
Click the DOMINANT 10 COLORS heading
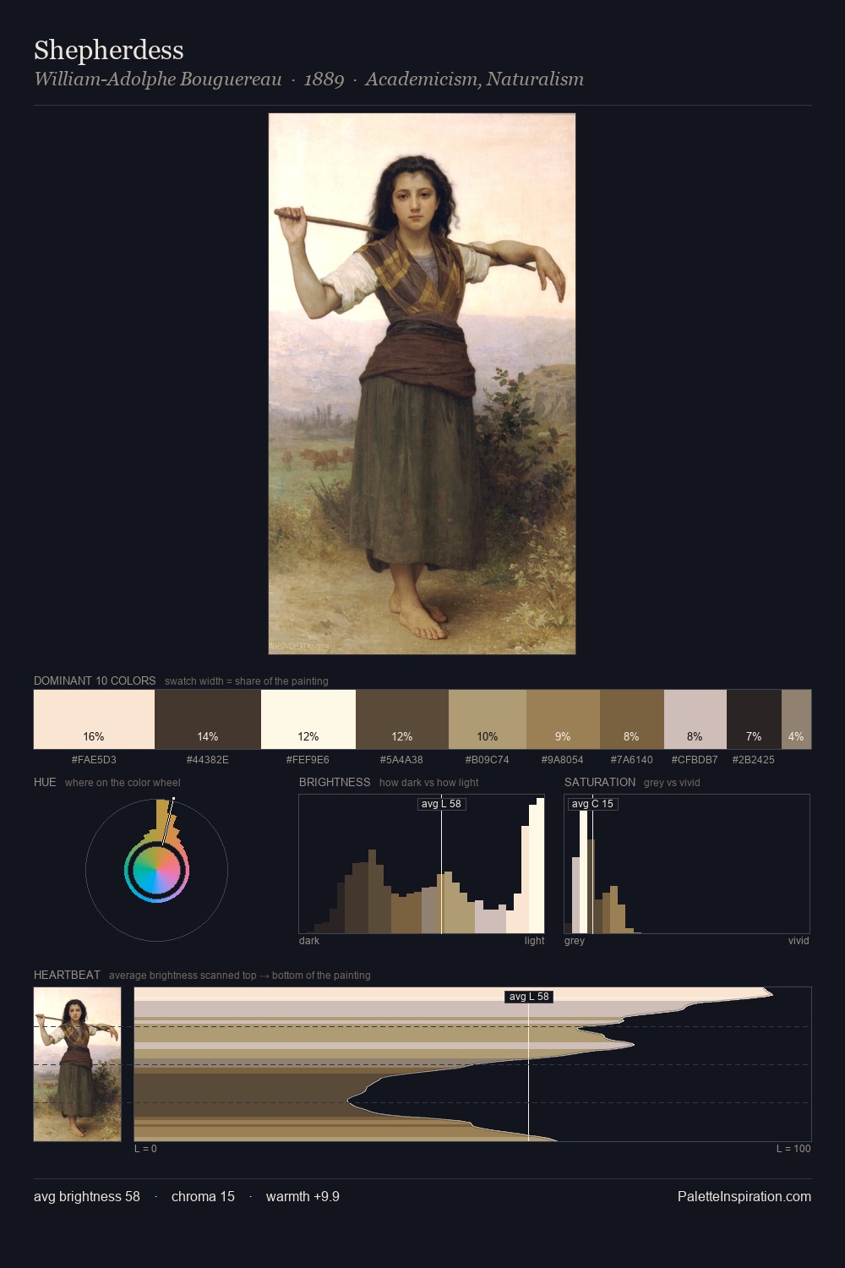tap(95, 680)
